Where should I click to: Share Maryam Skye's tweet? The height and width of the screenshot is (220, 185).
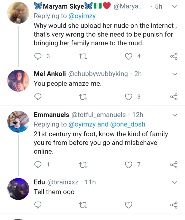174,56
